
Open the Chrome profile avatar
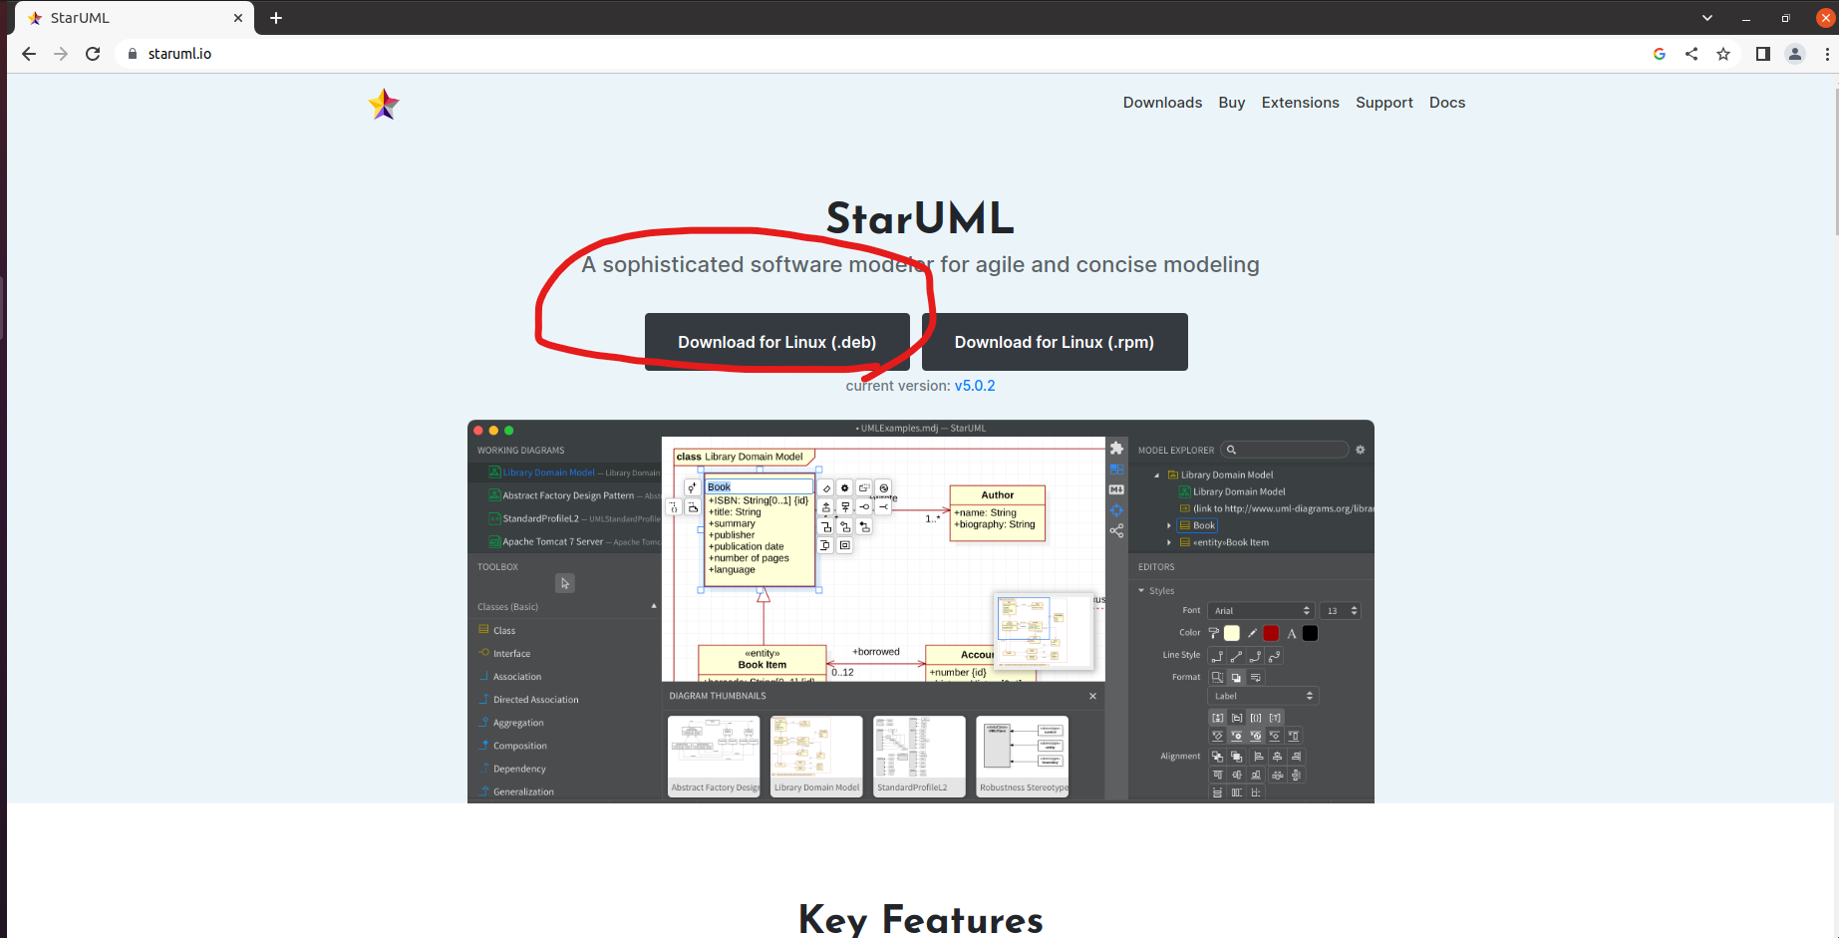click(1795, 54)
